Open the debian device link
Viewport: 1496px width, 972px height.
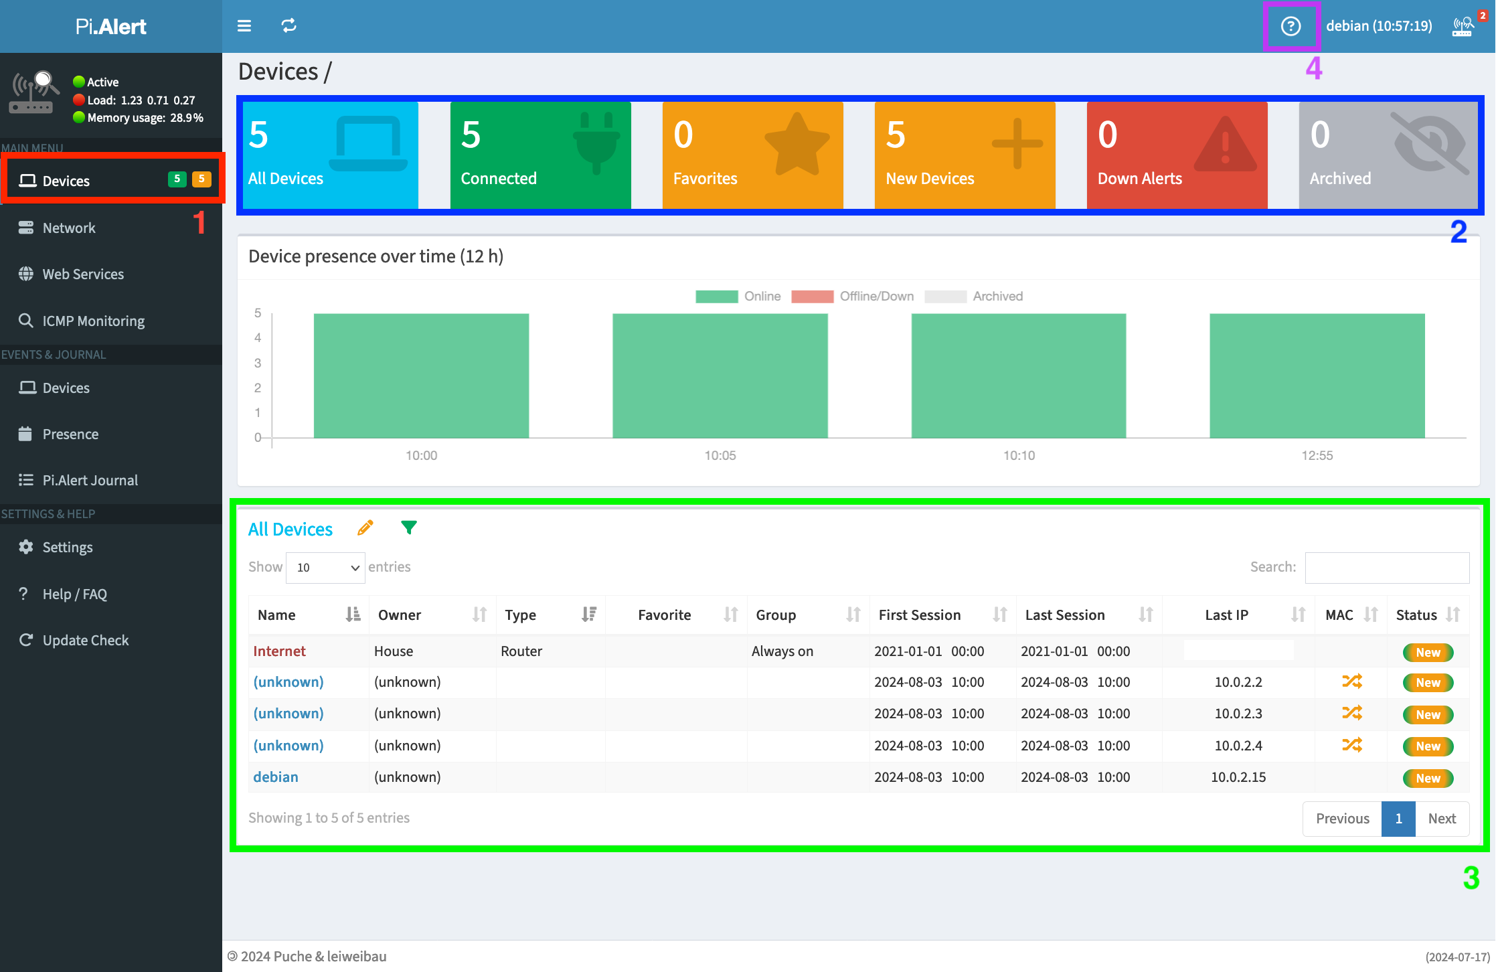pyautogui.click(x=276, y=777)
